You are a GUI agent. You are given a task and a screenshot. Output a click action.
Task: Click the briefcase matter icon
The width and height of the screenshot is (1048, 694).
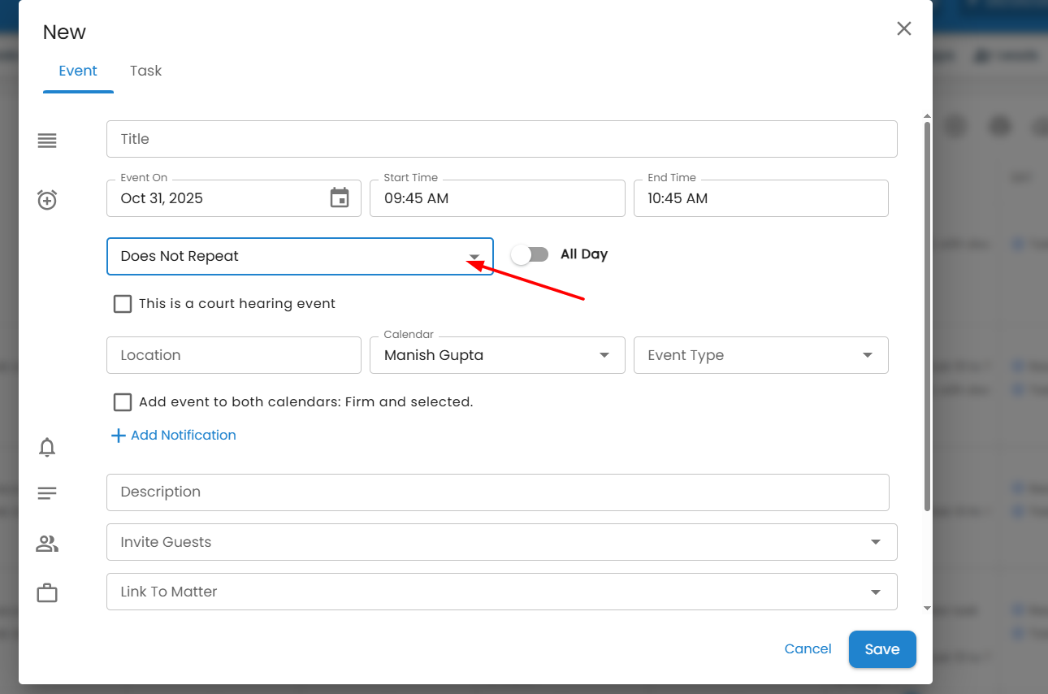[x=47, y=593]
